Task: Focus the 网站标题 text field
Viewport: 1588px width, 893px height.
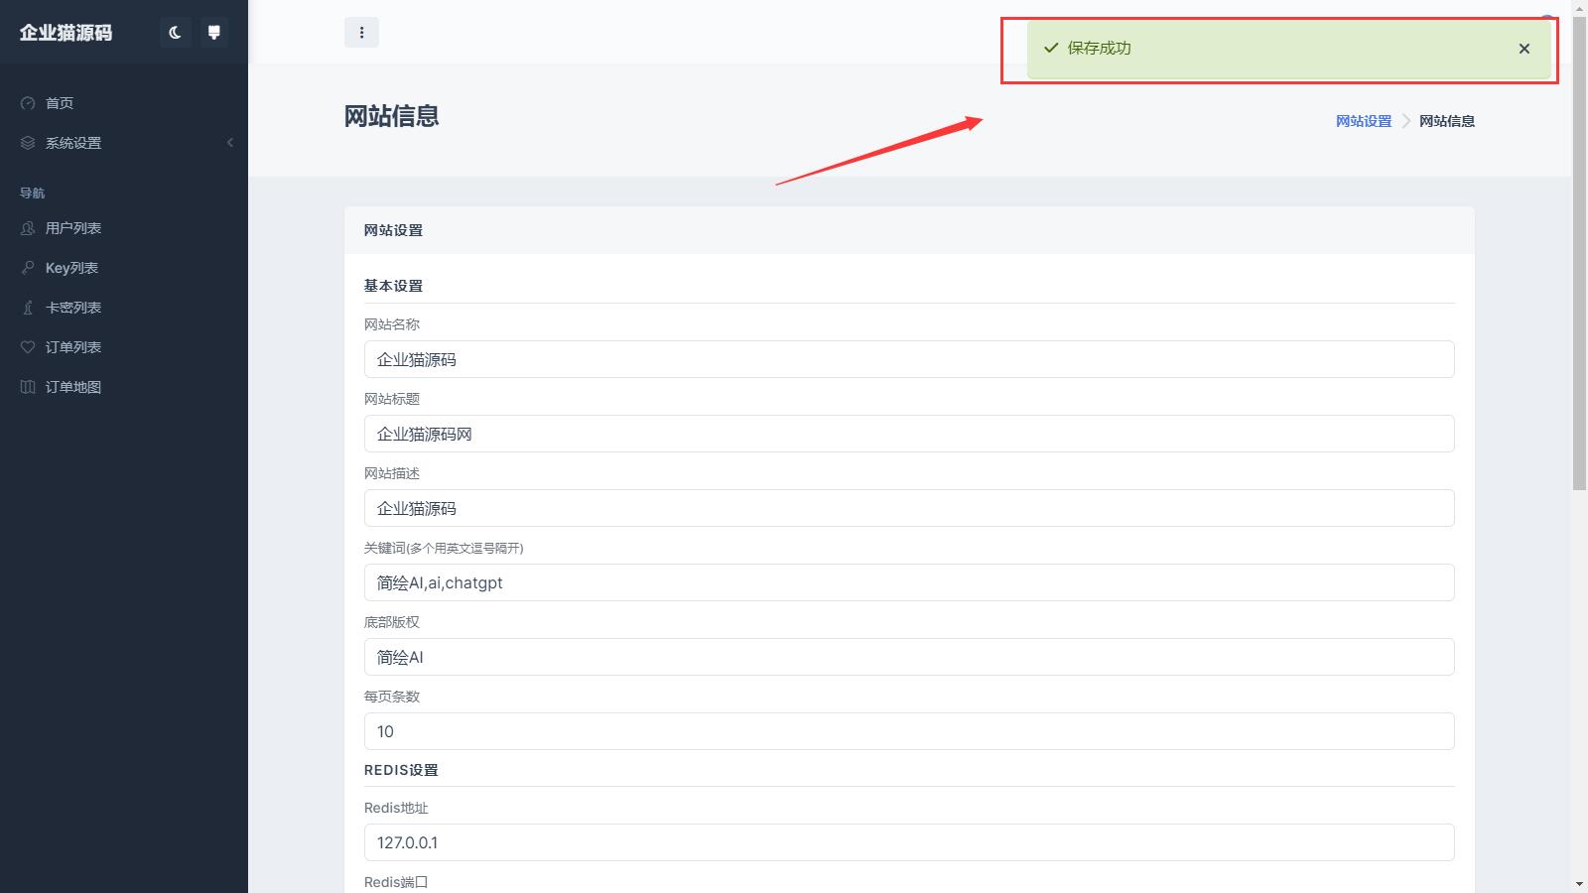Action: pos(908,434)
